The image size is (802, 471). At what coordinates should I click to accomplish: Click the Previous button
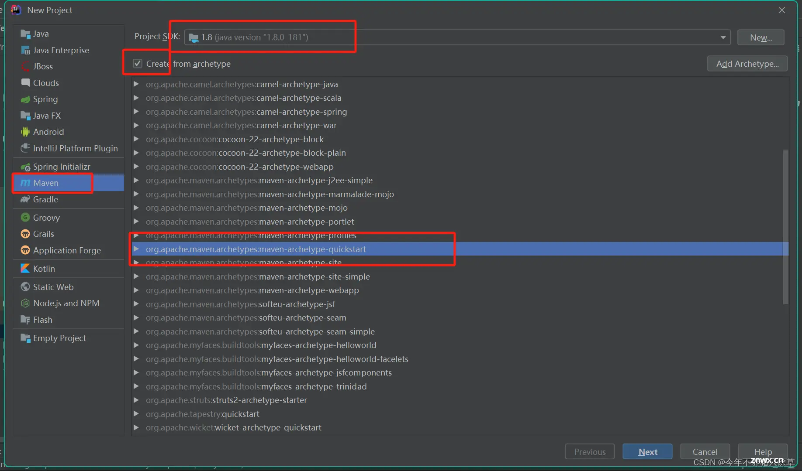(x=590, y=452)
